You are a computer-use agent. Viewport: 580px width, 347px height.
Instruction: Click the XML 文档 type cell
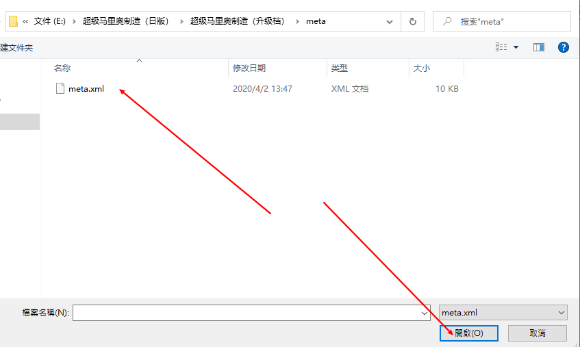(350, 89)
